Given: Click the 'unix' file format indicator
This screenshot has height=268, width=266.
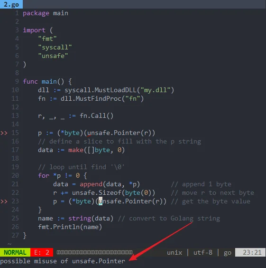Looking at the screenshot, I should pos(174,252).
